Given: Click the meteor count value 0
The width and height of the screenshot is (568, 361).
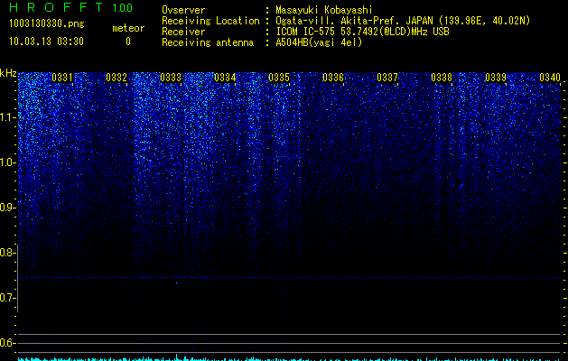Looking at the screenshot, I should pyautogui.click(x=128, y=42).
